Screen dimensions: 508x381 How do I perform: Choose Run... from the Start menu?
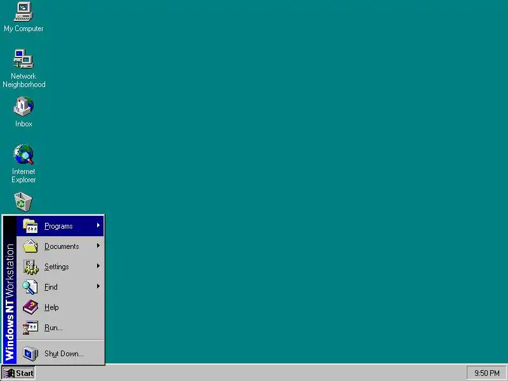60,328
